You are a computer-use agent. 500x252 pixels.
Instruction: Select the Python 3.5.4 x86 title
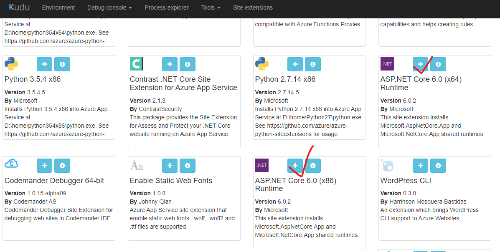coord(33,79)
